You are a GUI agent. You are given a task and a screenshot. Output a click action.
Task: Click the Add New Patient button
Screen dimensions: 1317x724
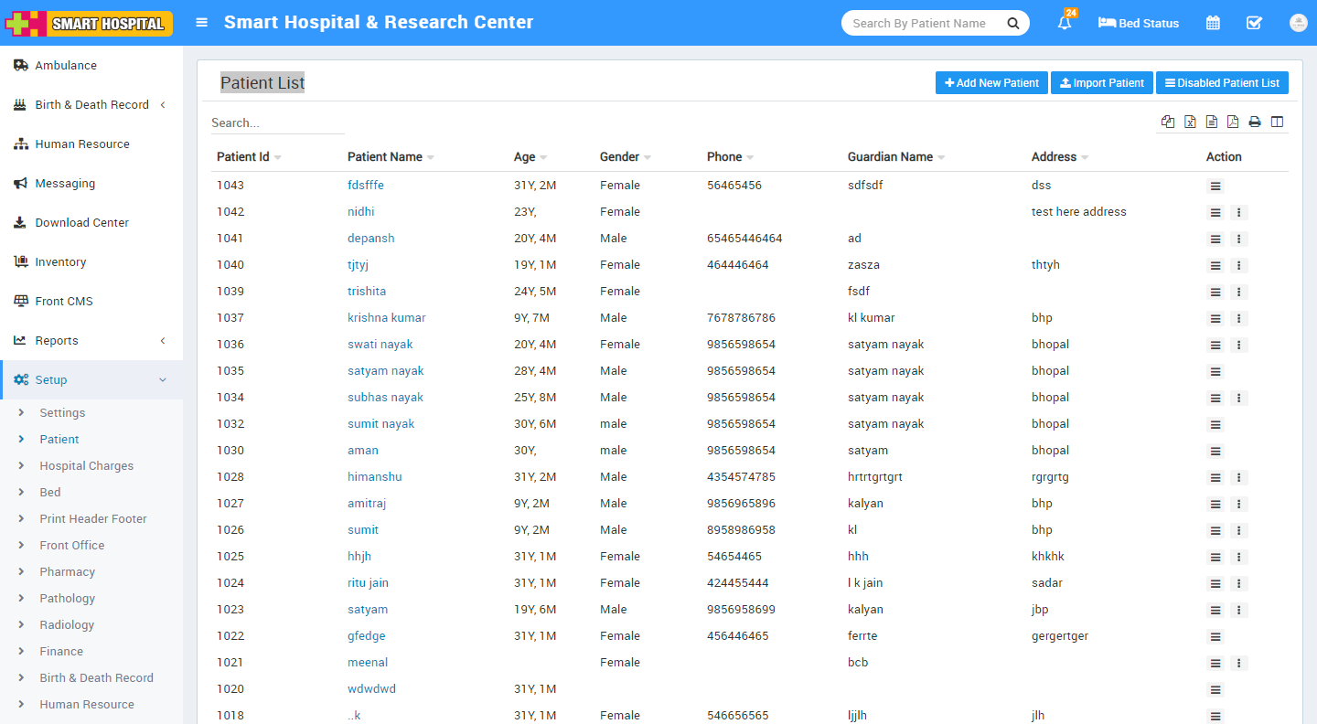point(991,83)
